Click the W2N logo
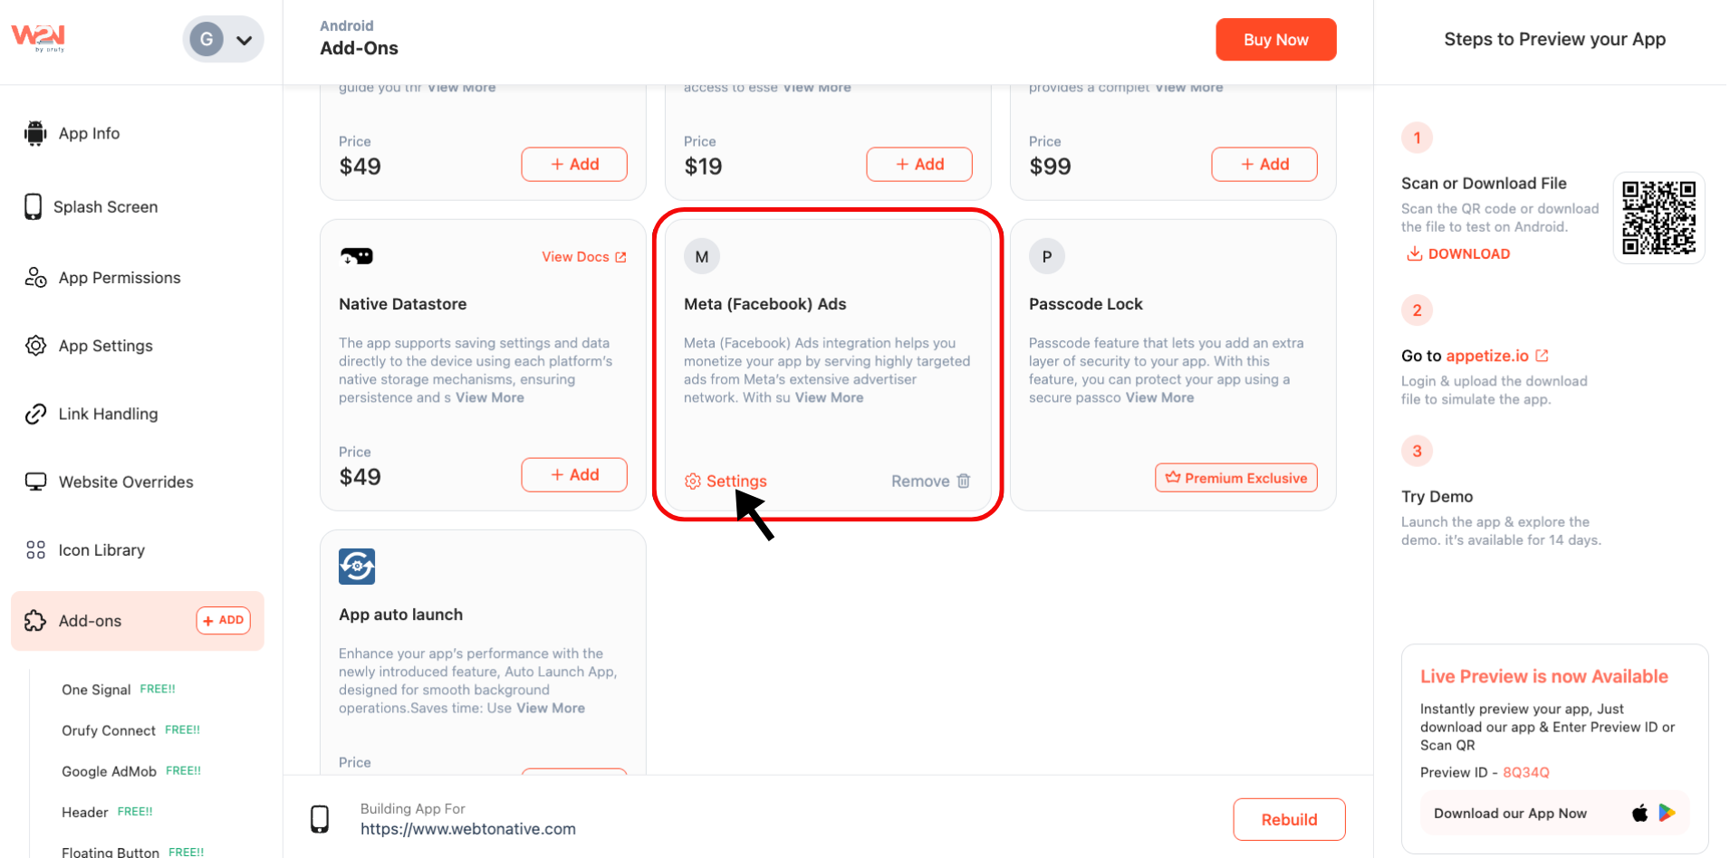The image size is (1730, 858). (38, 37)
